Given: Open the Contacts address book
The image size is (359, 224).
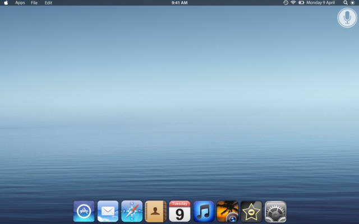Looking at the screenshot, I should 155,212.
